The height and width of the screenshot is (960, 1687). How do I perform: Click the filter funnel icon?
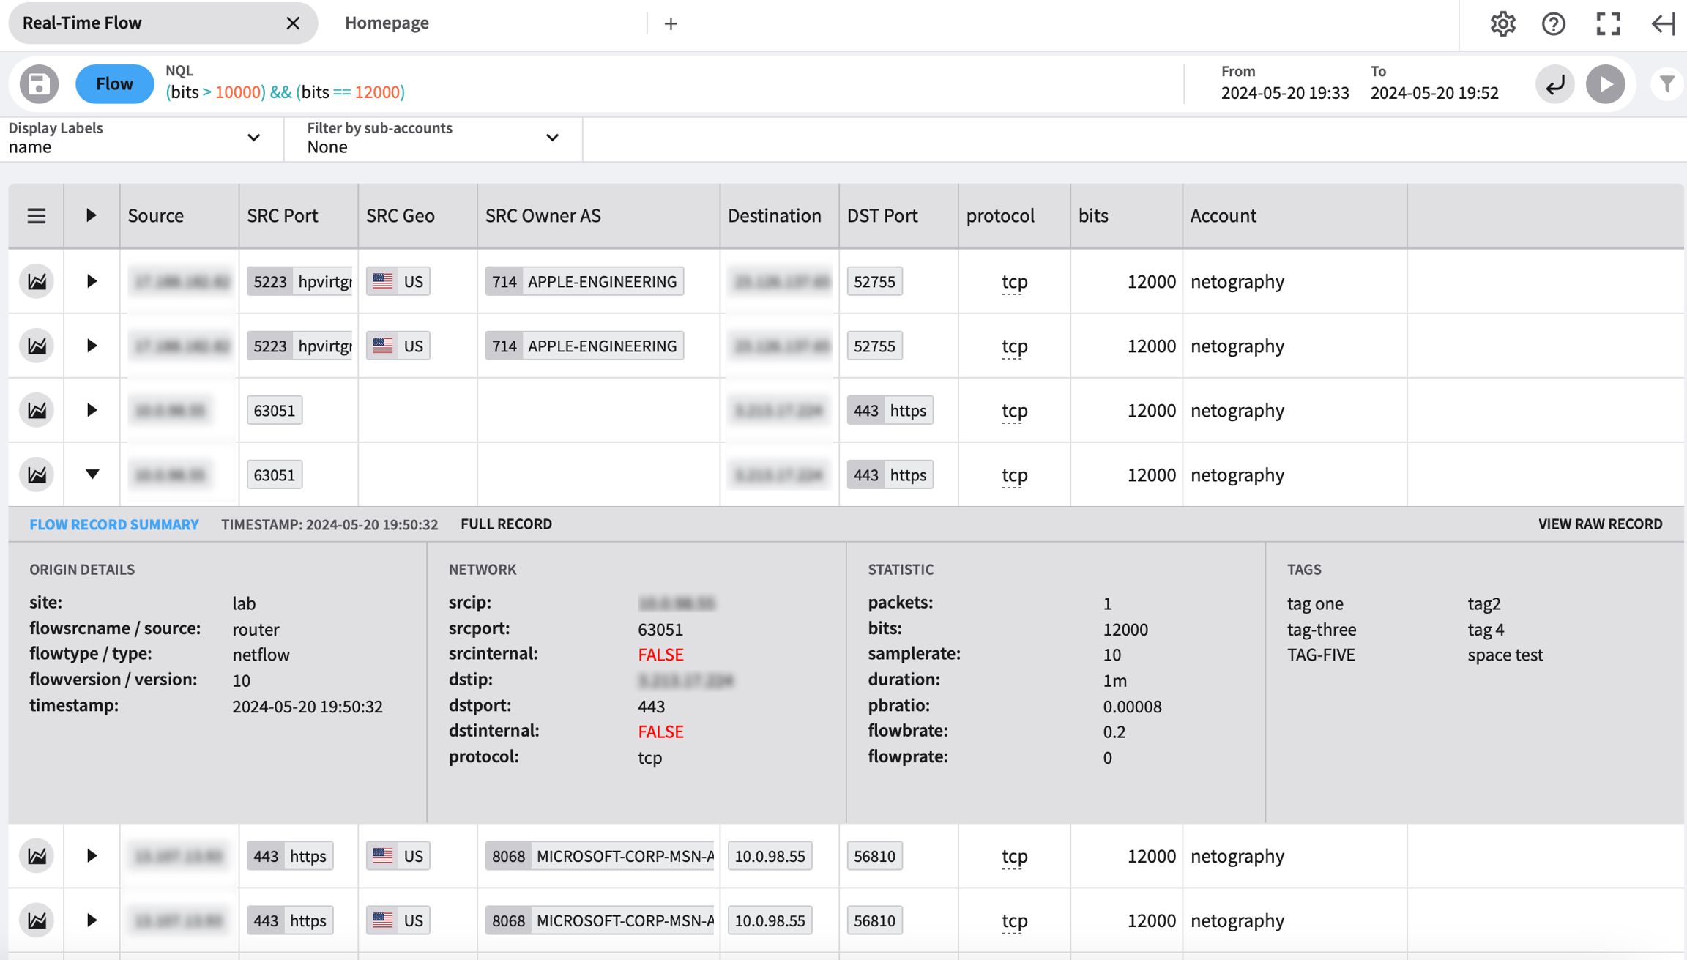point(1667,84)
